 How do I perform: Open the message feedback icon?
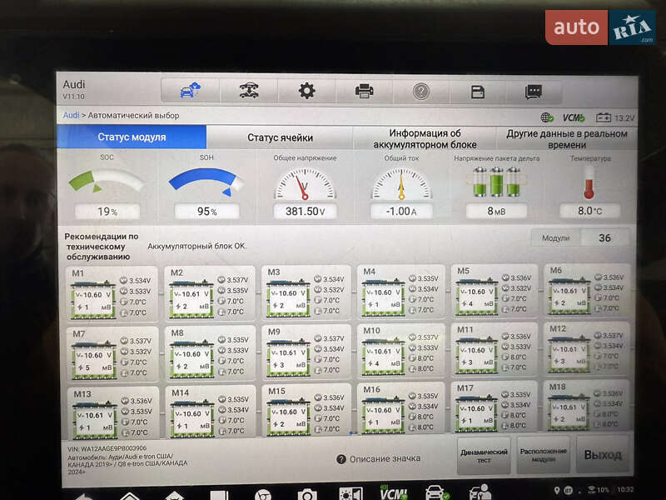534,92
